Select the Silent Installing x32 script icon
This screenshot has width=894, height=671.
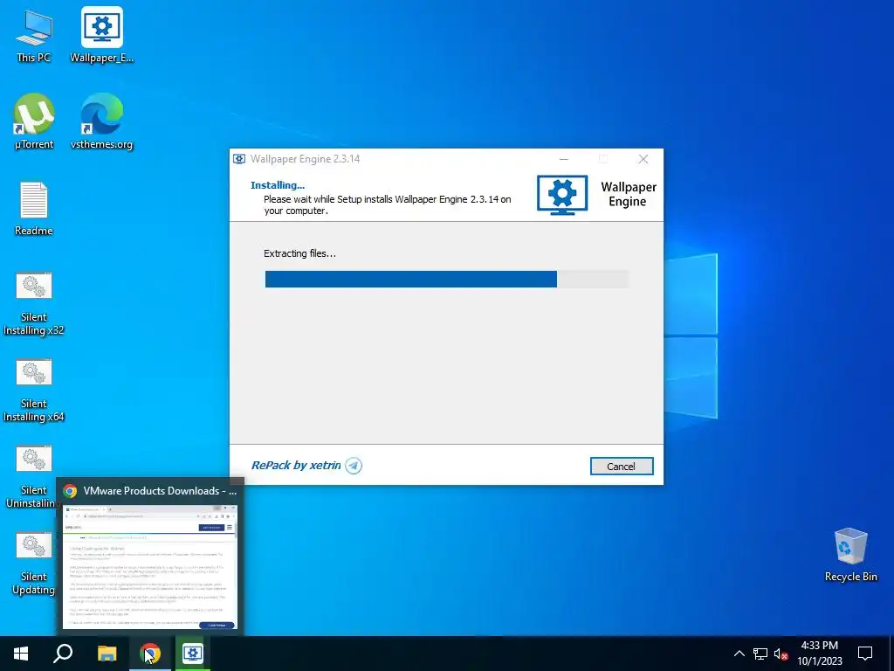(34, 304)
